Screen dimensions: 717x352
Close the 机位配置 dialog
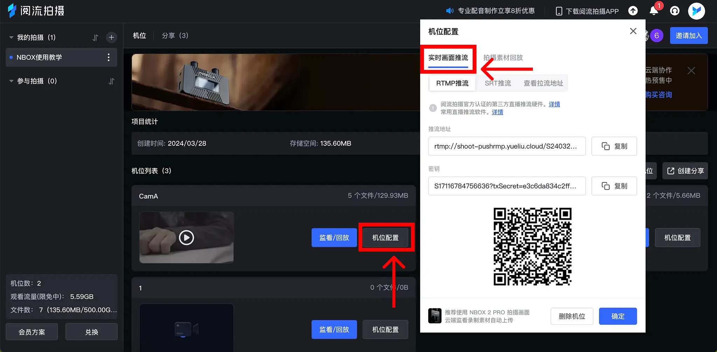(633, 31)
